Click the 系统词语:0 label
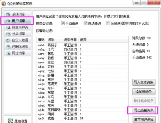 pos(140,45)
